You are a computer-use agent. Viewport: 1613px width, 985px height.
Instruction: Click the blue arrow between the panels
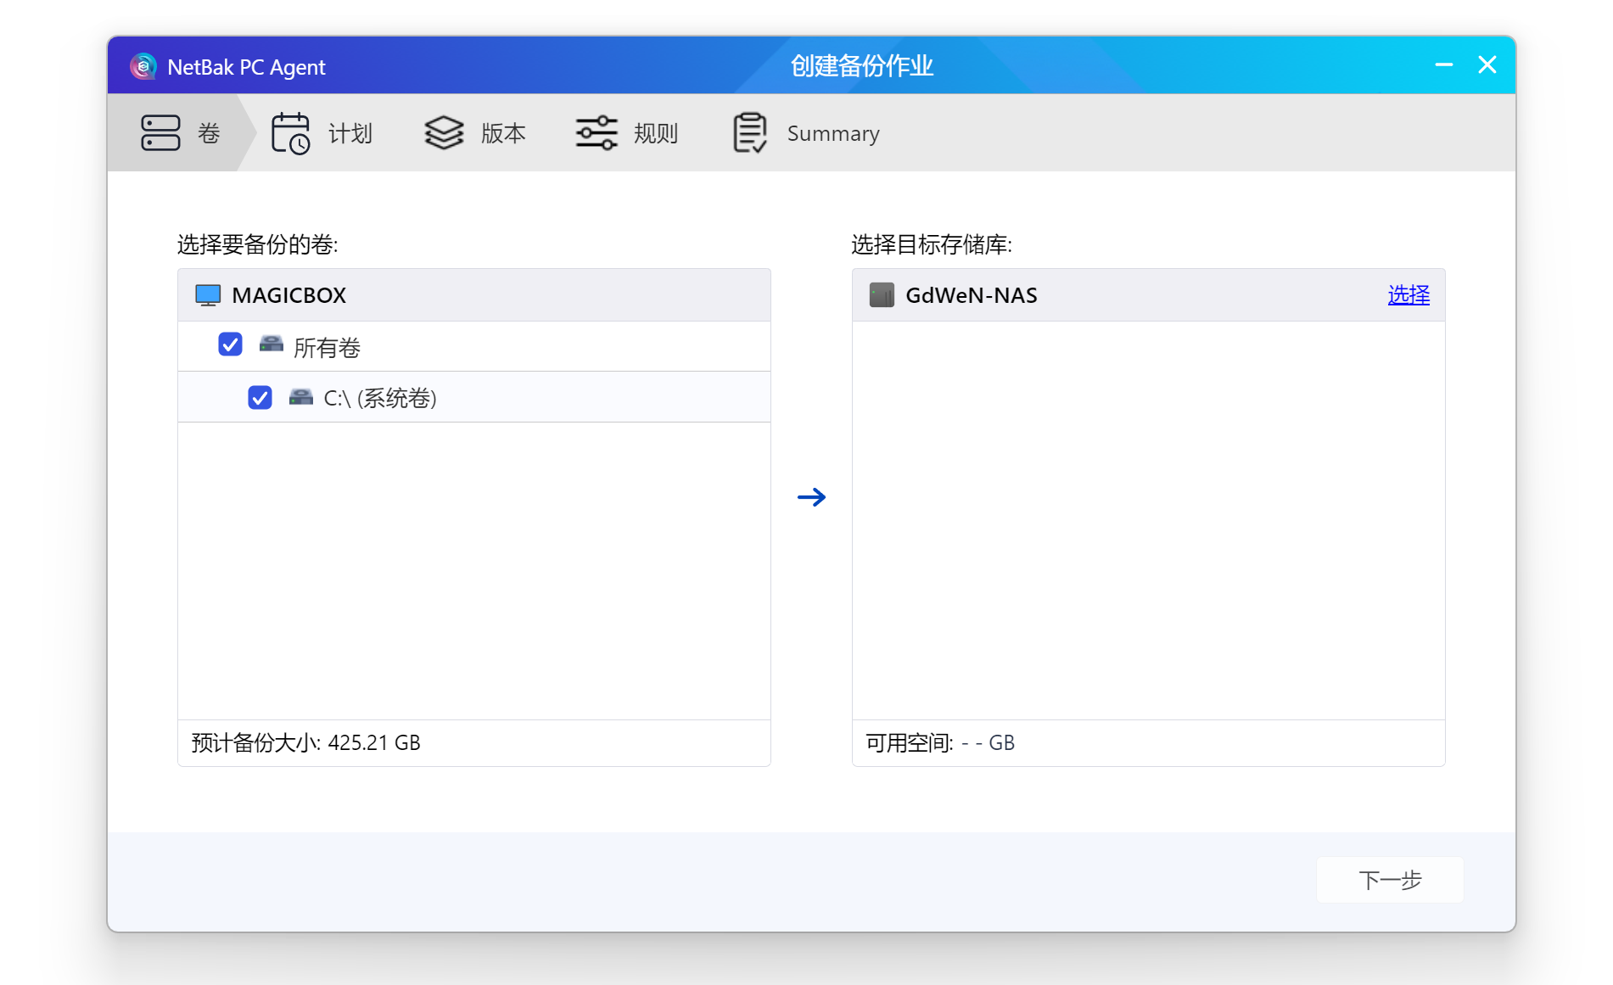point(812,497)
